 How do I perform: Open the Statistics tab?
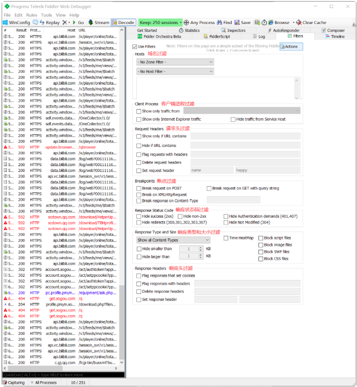(189, 30)
